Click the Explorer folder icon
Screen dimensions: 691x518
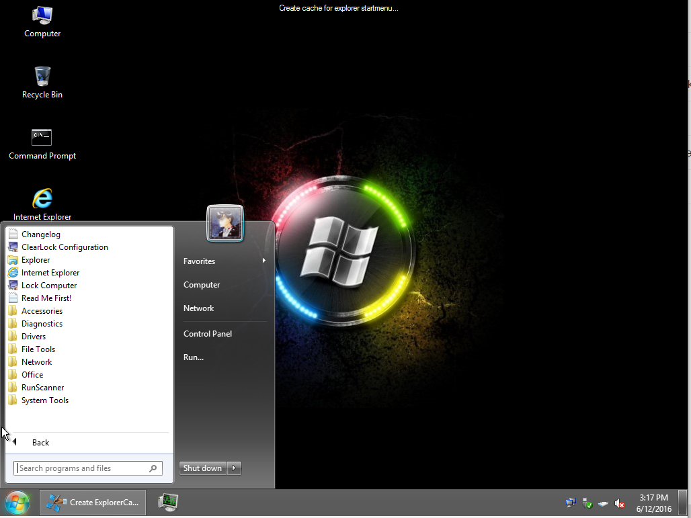click(x=13, y=260)
